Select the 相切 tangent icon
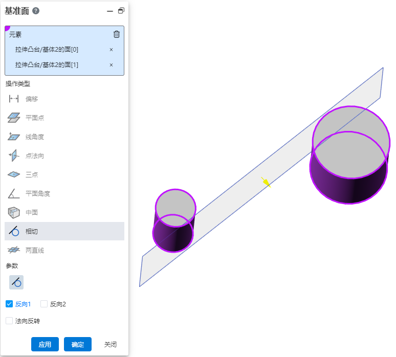 coord(14,231)
